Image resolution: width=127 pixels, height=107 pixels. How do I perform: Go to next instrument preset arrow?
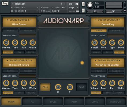[65, 4]
